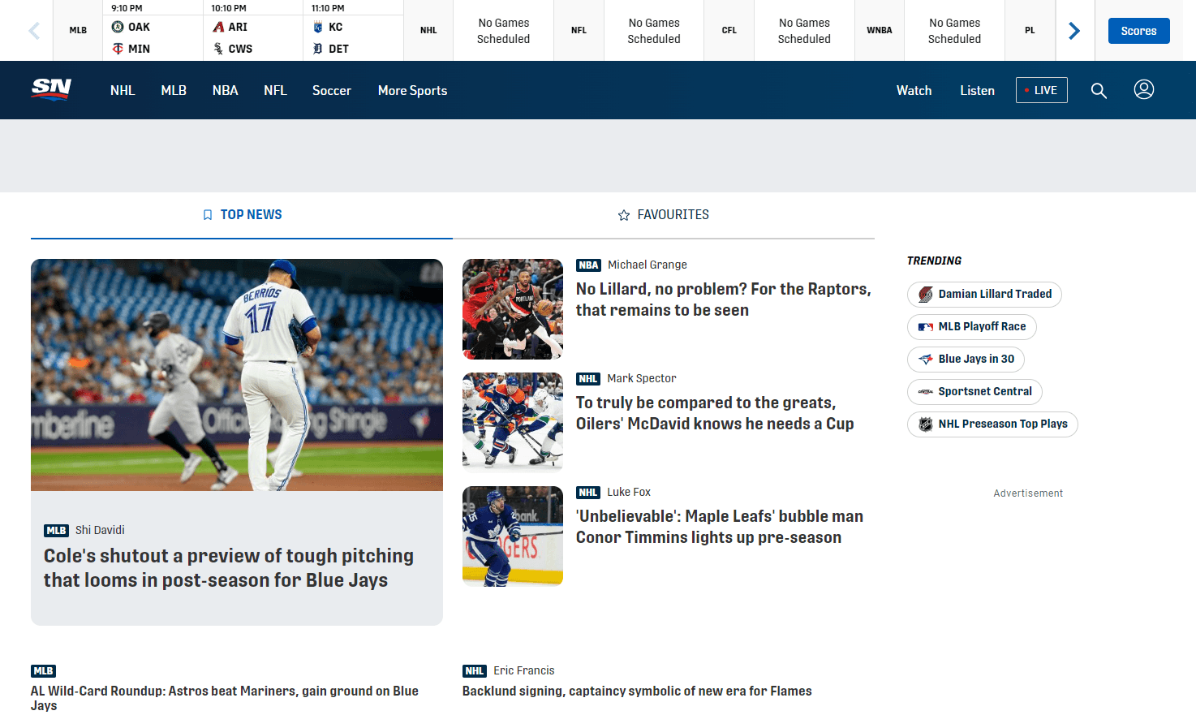Select Damian Lillard Traded trending chip
The height and width of the screenshot is (728, 1196).
coord(984,295)
